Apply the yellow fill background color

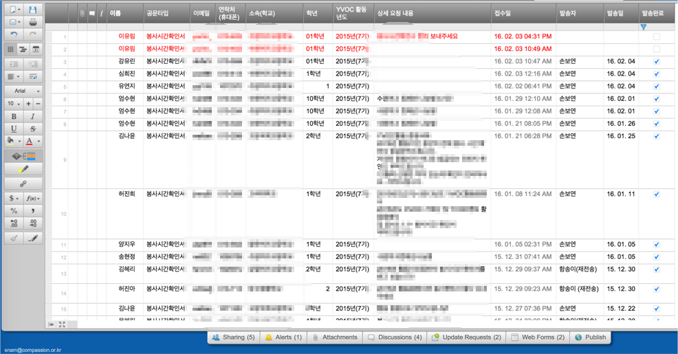point(10,142)
